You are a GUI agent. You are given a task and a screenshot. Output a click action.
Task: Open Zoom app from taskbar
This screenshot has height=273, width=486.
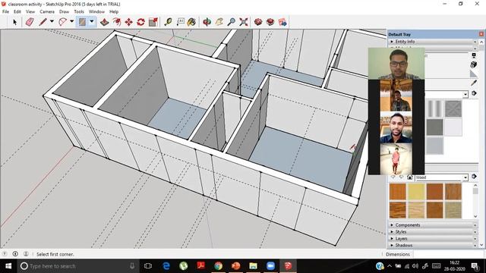point(270,266)
